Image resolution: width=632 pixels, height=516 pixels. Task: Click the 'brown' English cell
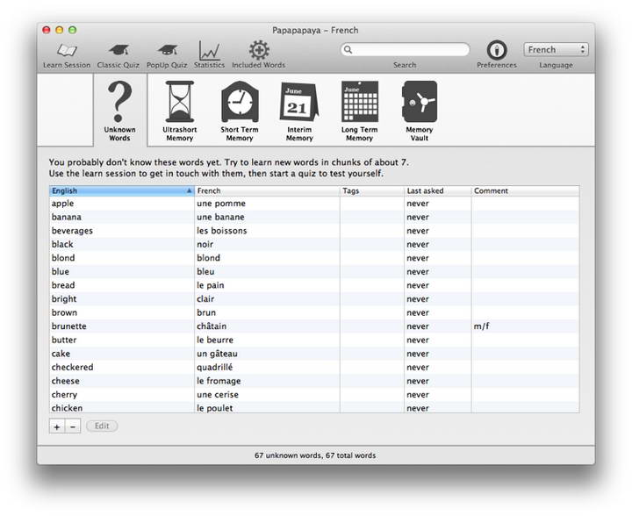click(x=122, y=312)
